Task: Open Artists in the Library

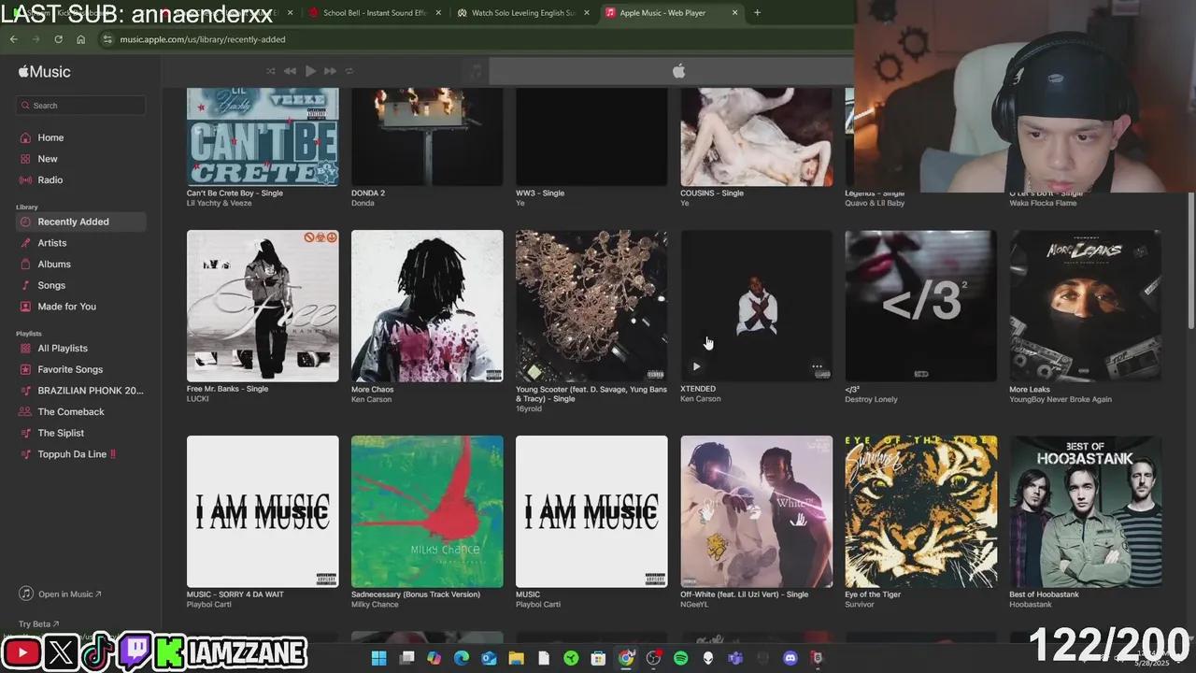Action: pos(52,243)
